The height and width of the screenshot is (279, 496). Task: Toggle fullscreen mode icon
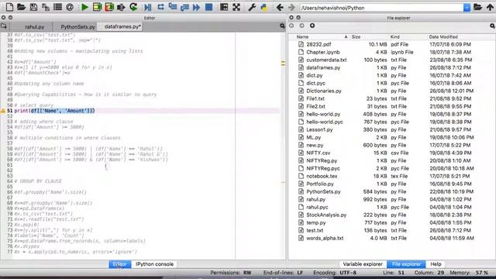point(236,7)
